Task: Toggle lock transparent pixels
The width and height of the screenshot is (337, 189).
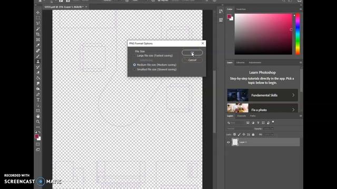Action: click(234, 134)
